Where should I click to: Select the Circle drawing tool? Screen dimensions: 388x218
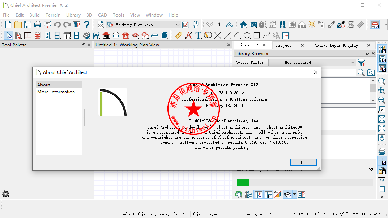click(x=247, y=36)
